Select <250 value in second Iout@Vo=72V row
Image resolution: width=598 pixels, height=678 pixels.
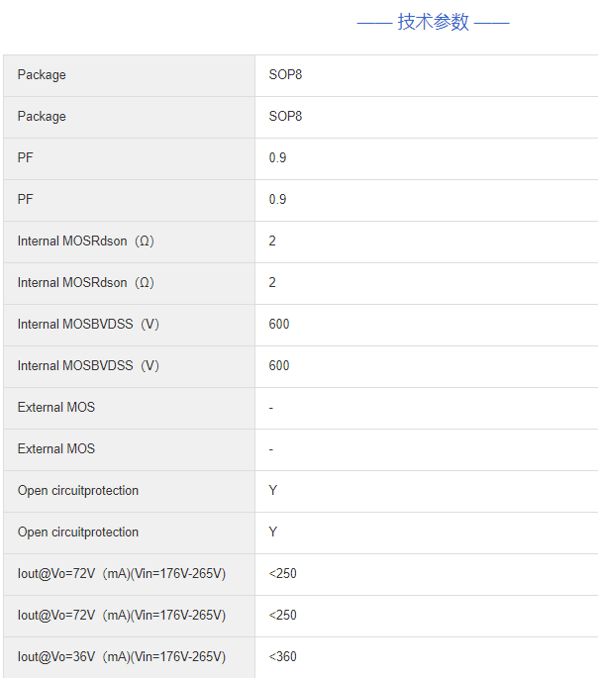tap(282, 616)
